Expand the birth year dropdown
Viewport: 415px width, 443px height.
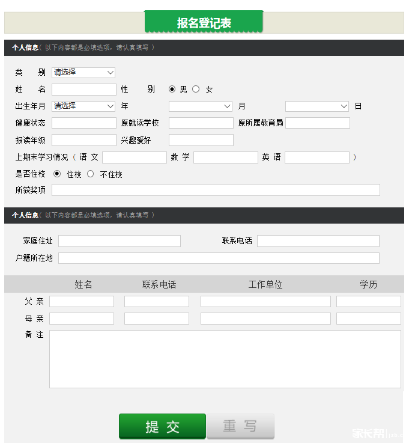point(83,106)
